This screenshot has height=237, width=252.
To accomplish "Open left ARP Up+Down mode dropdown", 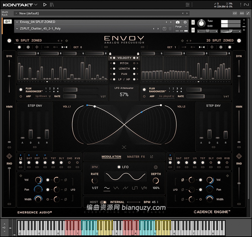I will click(43, 96).
